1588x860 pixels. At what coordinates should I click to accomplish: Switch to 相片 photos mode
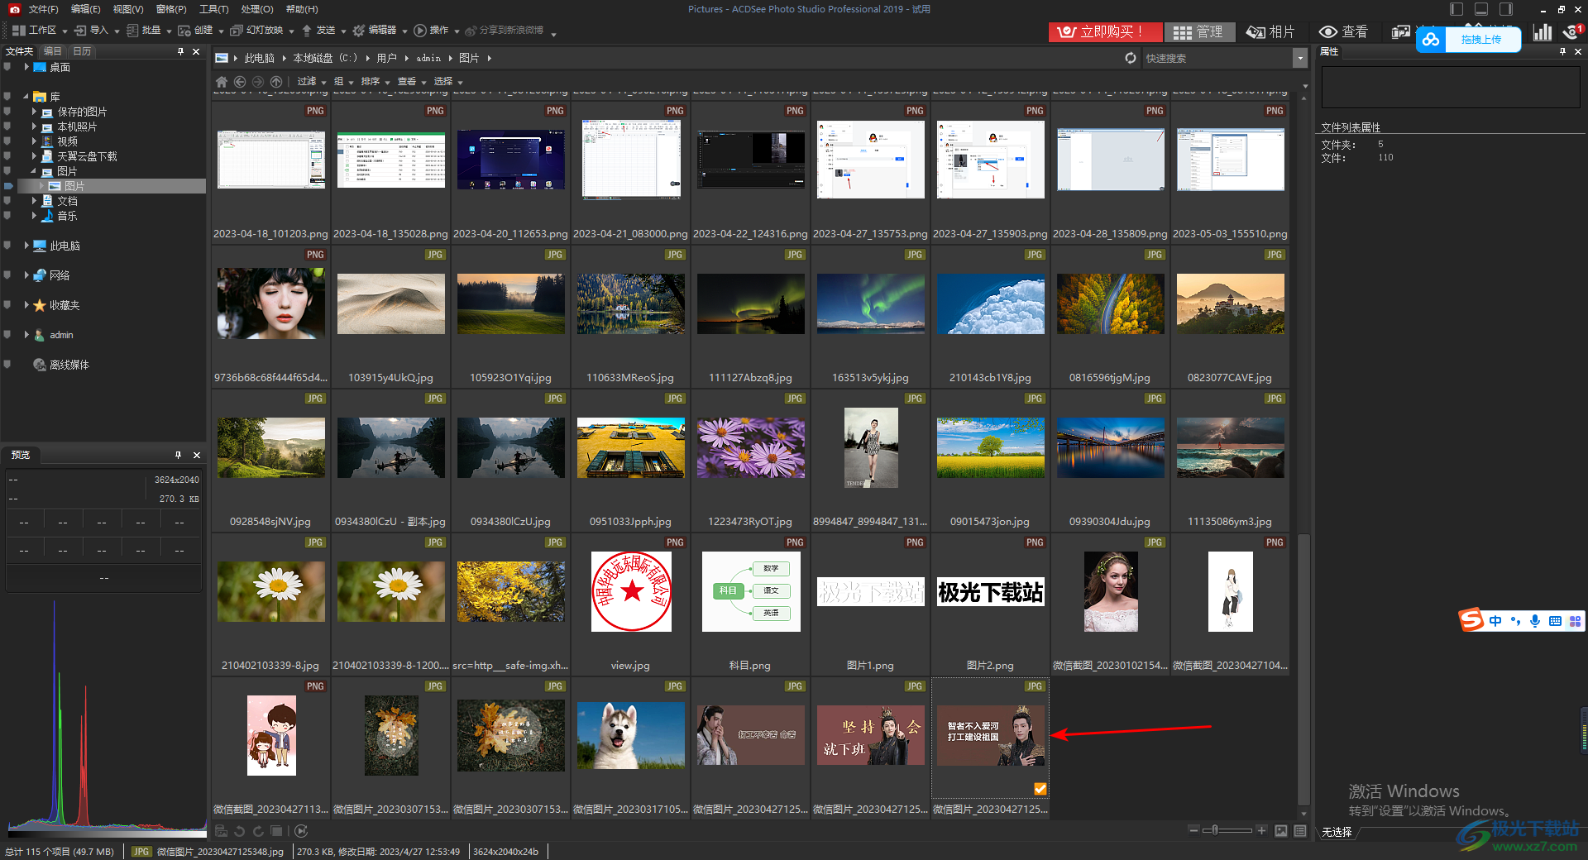pyautogui.click(x=1270, y=31)
